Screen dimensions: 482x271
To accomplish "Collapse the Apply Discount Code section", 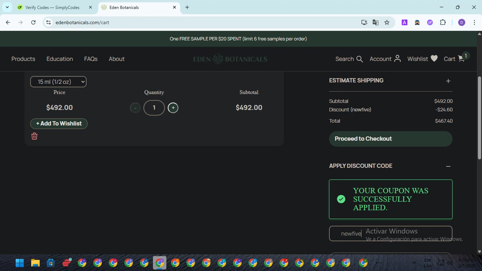I will 448,167.
